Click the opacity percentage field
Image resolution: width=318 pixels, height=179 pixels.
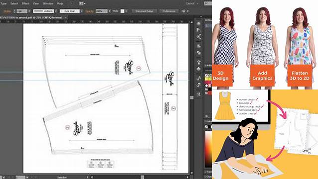pyautogui.click(x=101, y=11)
